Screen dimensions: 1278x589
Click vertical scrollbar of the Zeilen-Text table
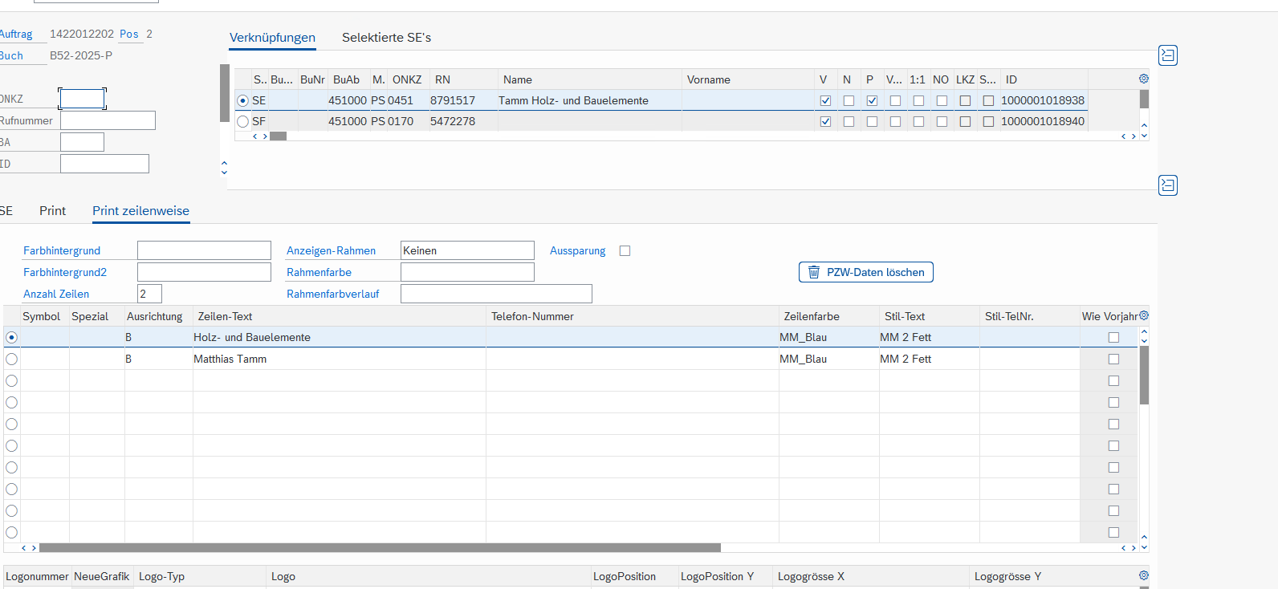tap(1144, 375)
